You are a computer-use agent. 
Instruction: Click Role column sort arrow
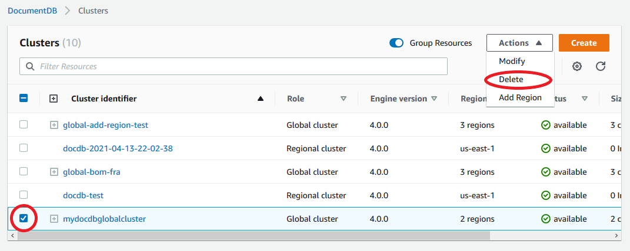pyautogui.click(x=344, y=99)
